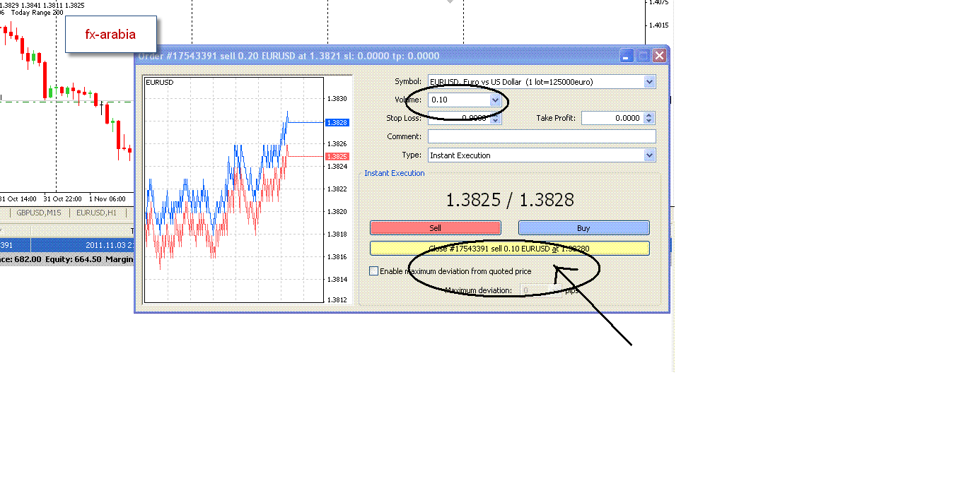
Task: Click the EURUSD tick chart in dialog
Action: [x=233, y=189]
